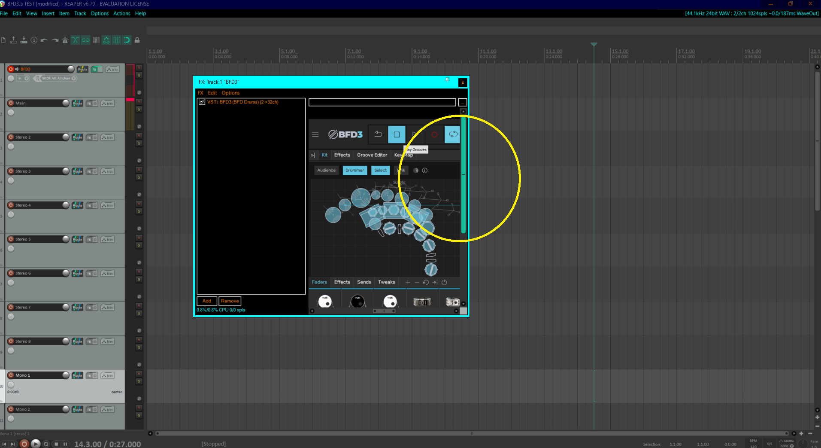
Task: Open FX window Options menu
Action: tap(230, 93)
